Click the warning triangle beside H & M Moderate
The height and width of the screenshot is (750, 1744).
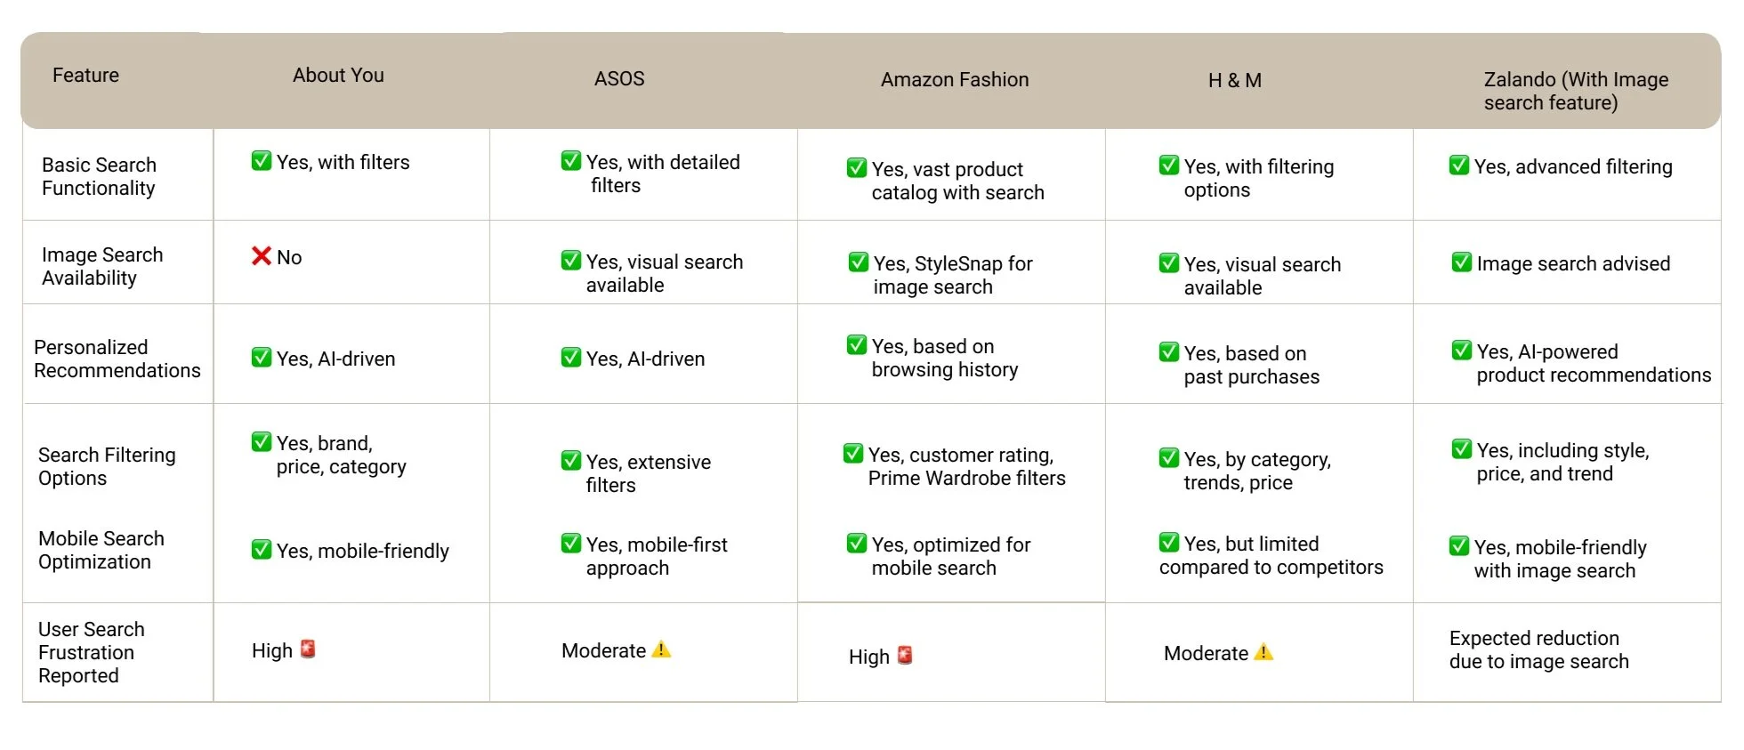tap(1264, 652)
